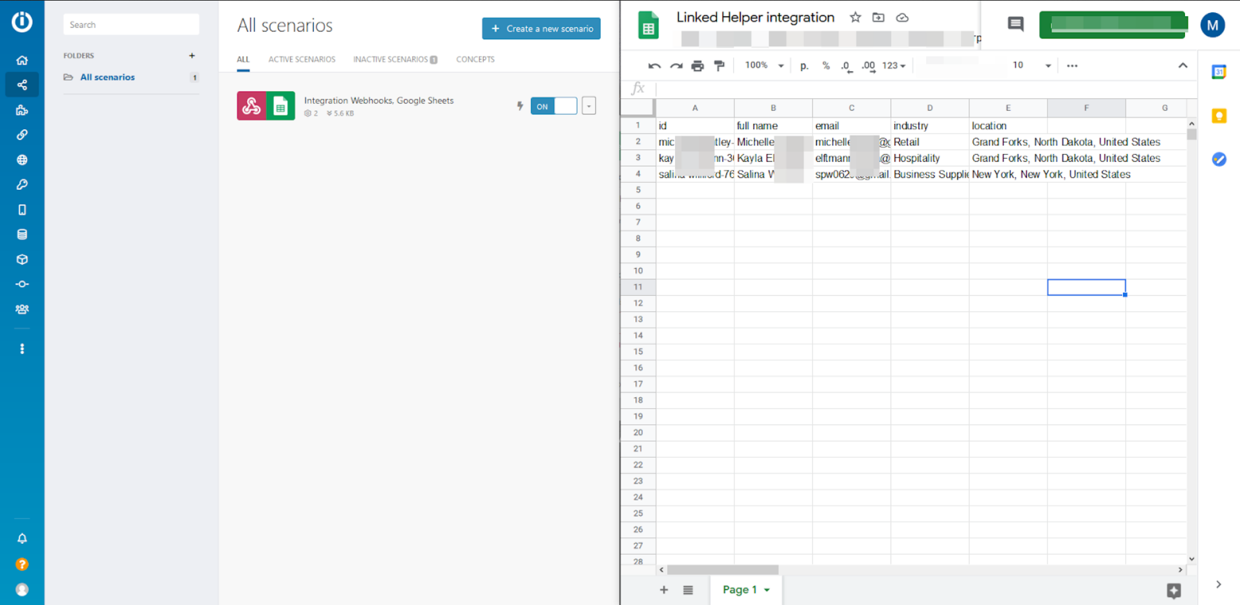
Task: Switch to the Active Scenarios tab
Action: (x=302, y=59)
